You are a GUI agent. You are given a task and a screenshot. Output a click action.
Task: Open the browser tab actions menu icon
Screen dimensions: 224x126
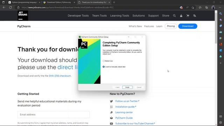click(x=3, y=2)
